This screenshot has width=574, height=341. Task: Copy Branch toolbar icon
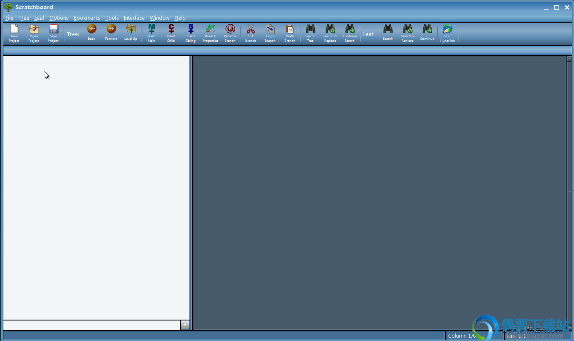[270, 34]
